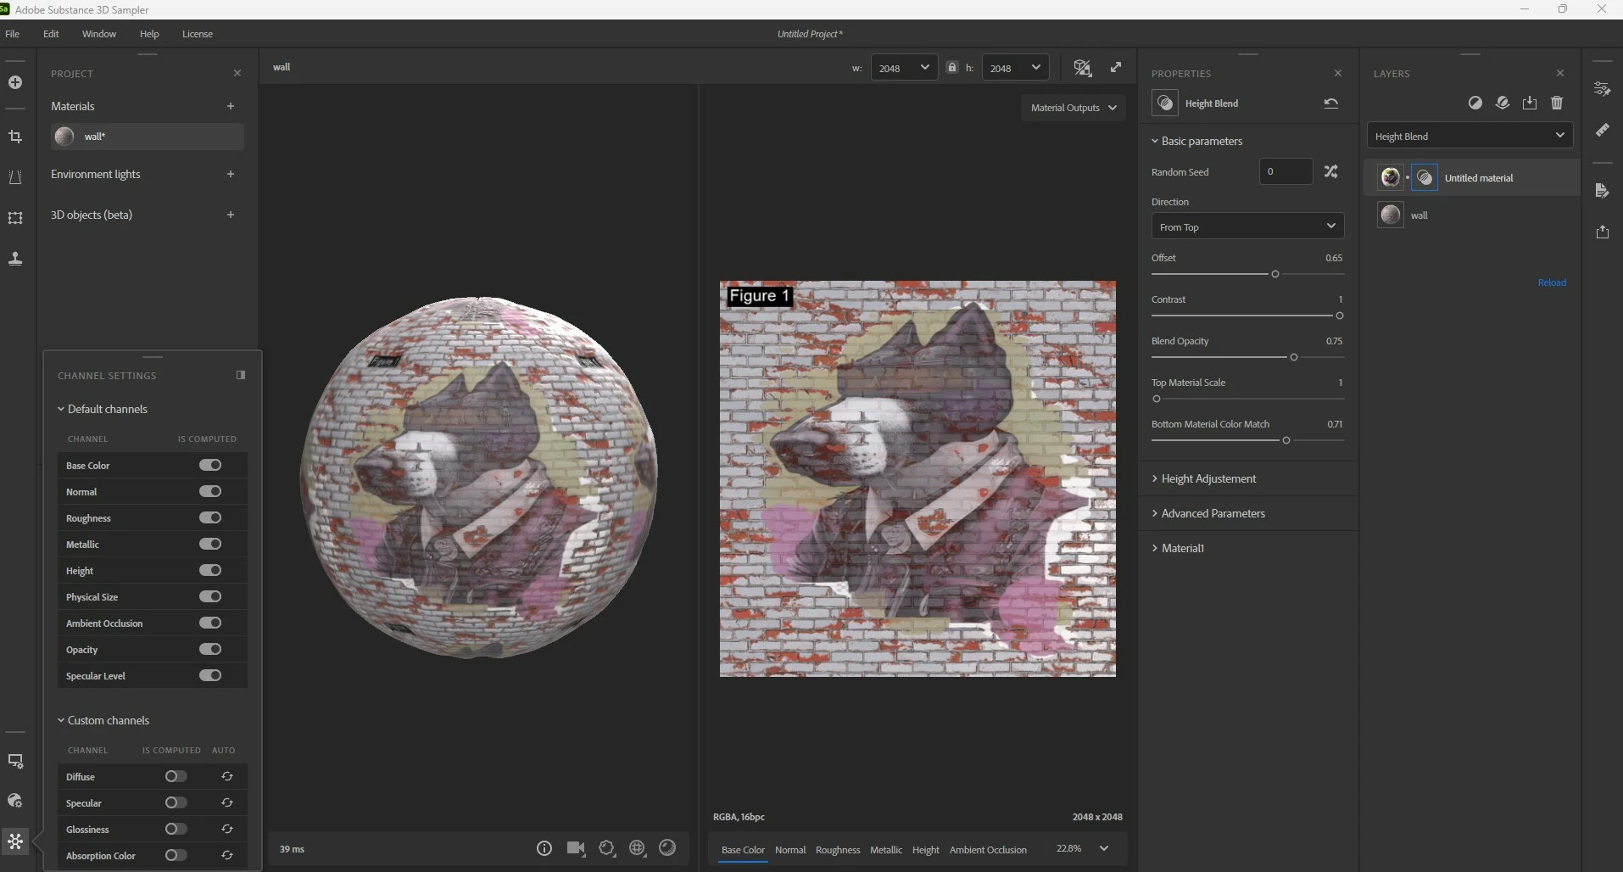Toggle Normal channel computed
The width and height of the screenshot is (1623, 872).
tap(210, 491)
